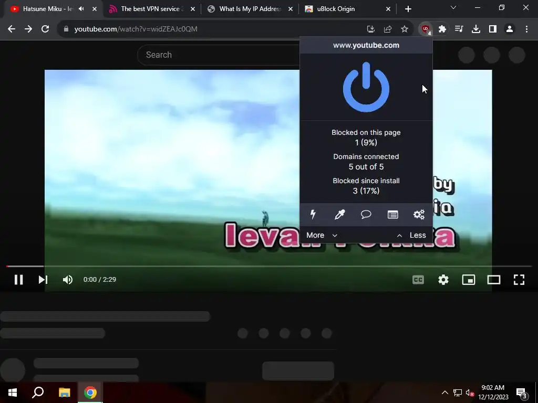
Task: Click Domains connected 5 out of 5 text
Action: (x=366, y=162)
